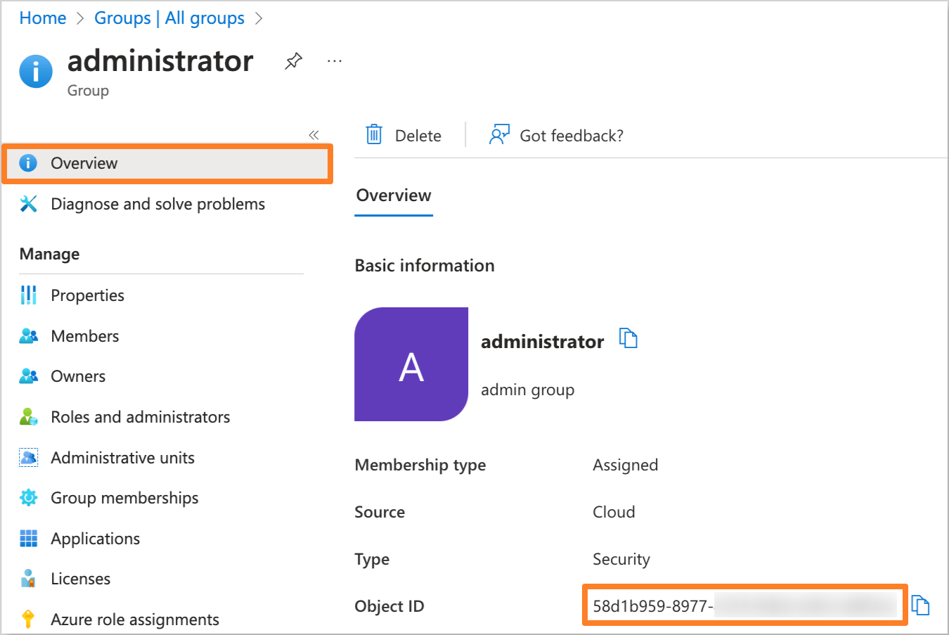This screenshot has height=635, width=949.
Task: Open Roles and administrators
Action: 140,416
